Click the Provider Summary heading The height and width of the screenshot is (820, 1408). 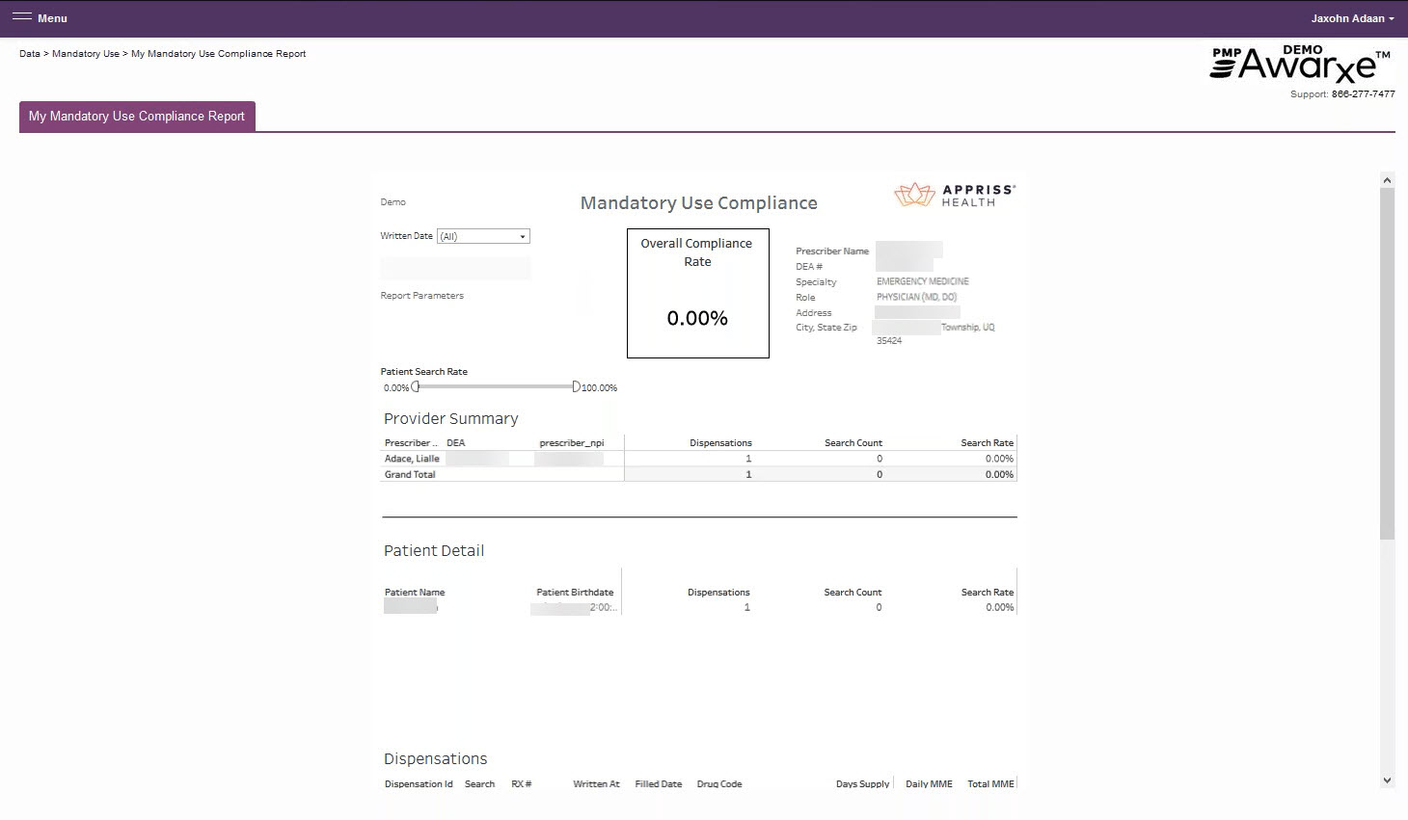click(450, 419)
